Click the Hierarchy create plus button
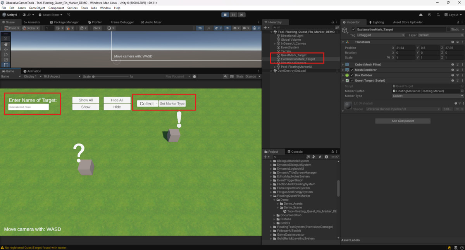 [265, 27]
